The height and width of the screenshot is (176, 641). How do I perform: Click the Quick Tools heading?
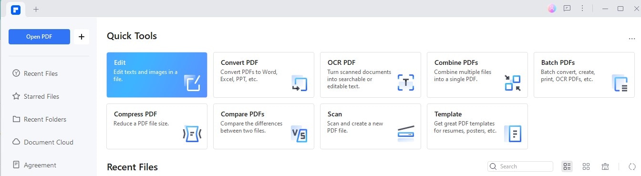132,36
